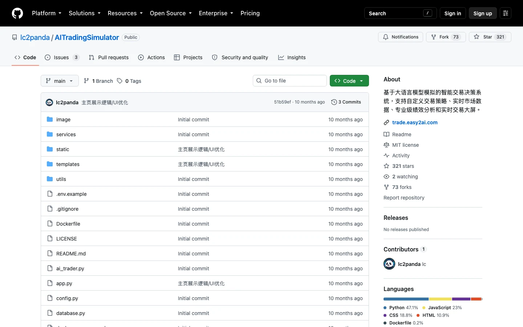Expand the Solutions menu
Image resolution: width=523 pixels, height=327 pixels.
[85, 13]
